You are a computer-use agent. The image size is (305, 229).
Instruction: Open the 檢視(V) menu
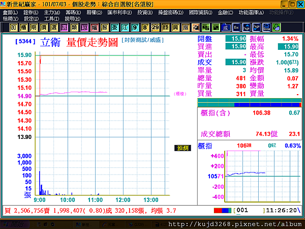click(11, 19)
